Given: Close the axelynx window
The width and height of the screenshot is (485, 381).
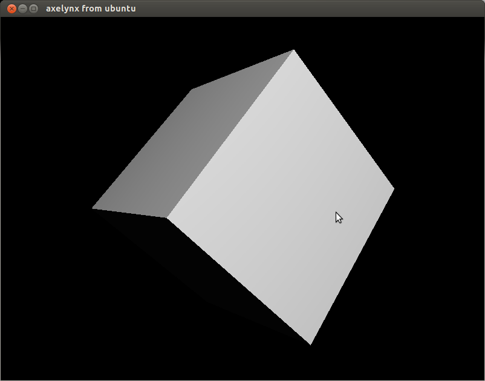Looking at the screenshot, I should pos(11,8).
